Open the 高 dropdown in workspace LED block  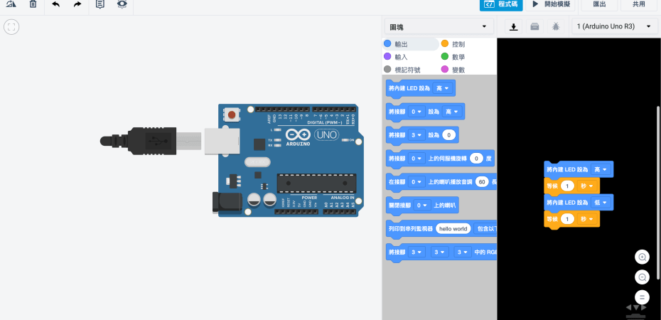[601, 169]
